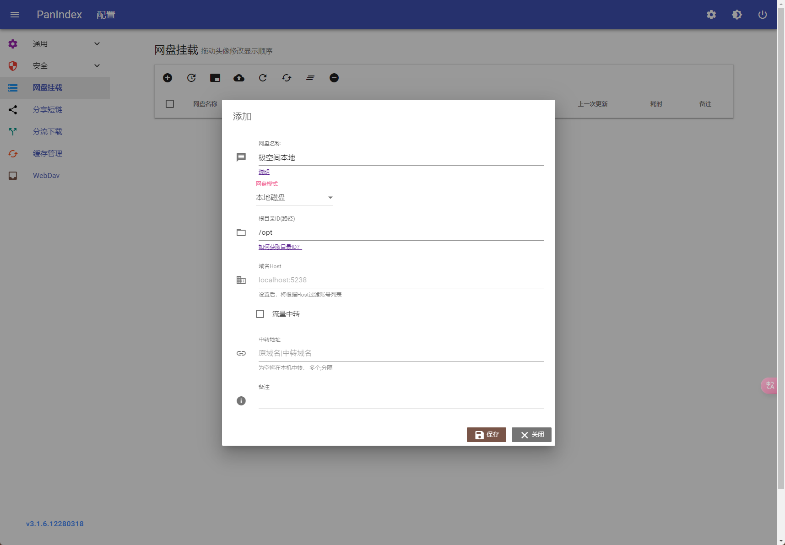Image resolution: width=785 pixels, height=545 pixels.
Task: Click the 配置 header label
Action: pyautogui.click(x=106, y=15)
